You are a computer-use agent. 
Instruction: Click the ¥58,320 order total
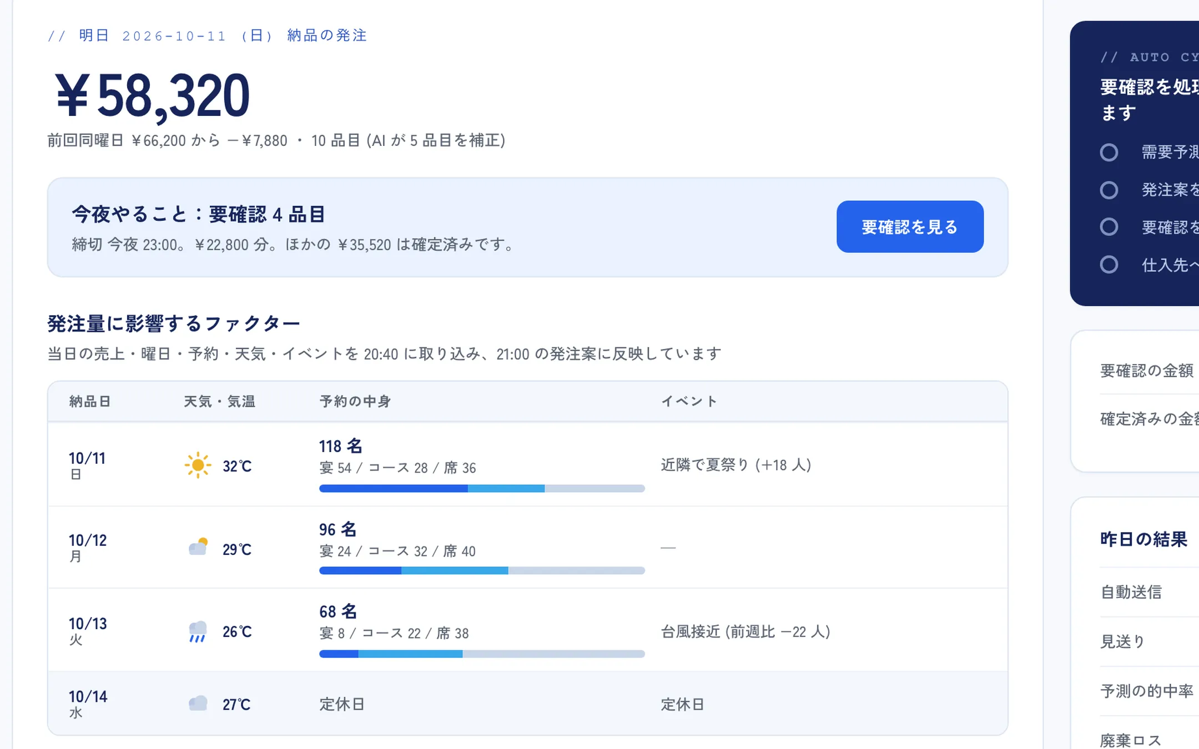tap(152, 96)
